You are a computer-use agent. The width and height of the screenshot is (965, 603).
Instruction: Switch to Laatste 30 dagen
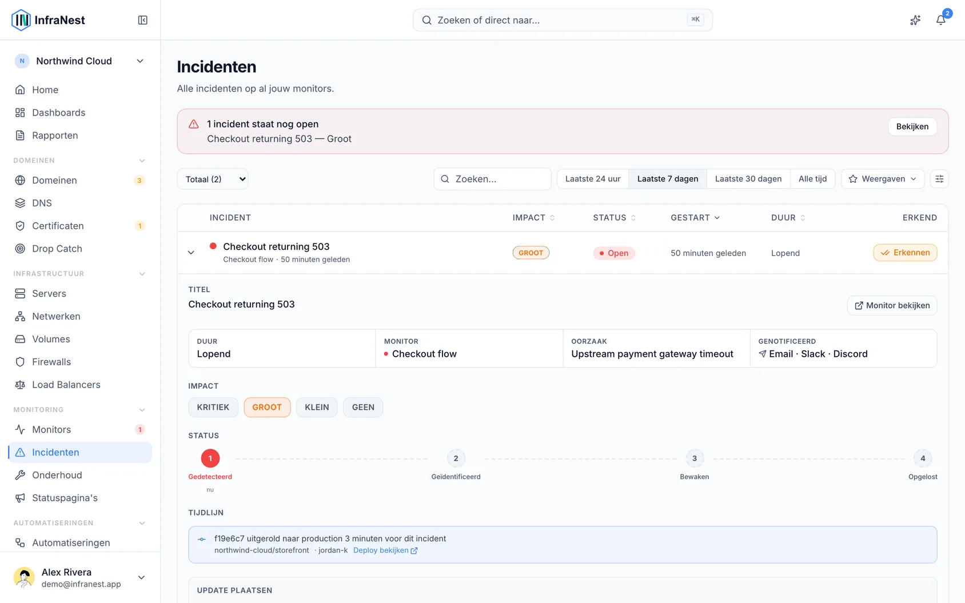(748, 179)
